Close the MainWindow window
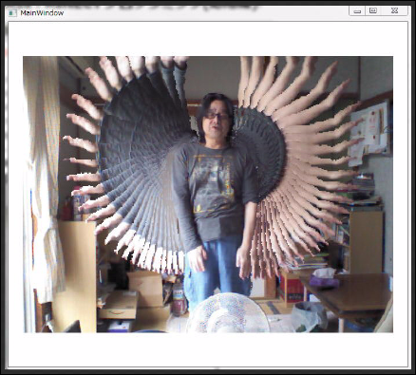Viewport: 416px width, 375px height. (394, 10)
